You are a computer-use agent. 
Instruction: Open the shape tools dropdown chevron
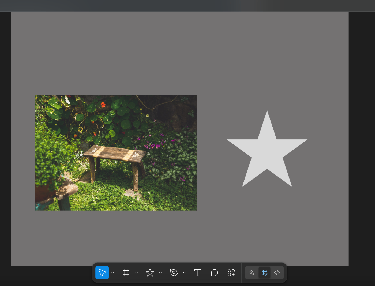[x=160, y=273]
